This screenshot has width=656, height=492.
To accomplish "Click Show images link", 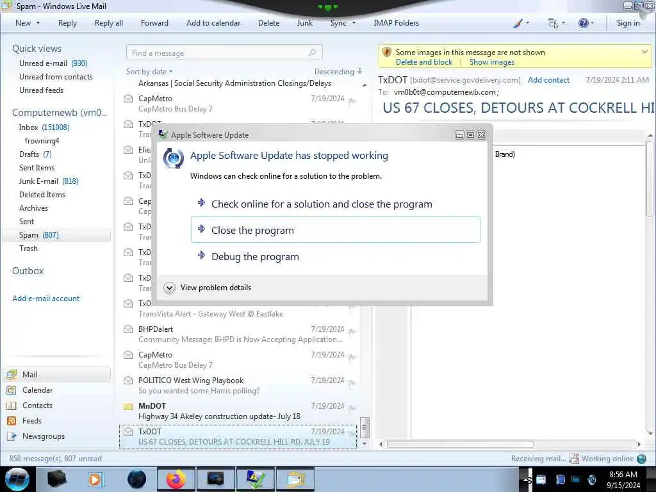I will (x=492, y=62).
